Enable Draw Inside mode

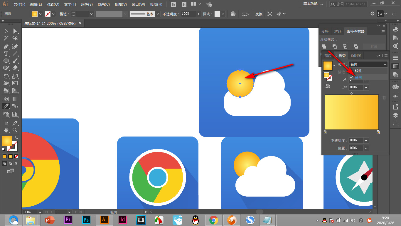[x=16, y=163]
